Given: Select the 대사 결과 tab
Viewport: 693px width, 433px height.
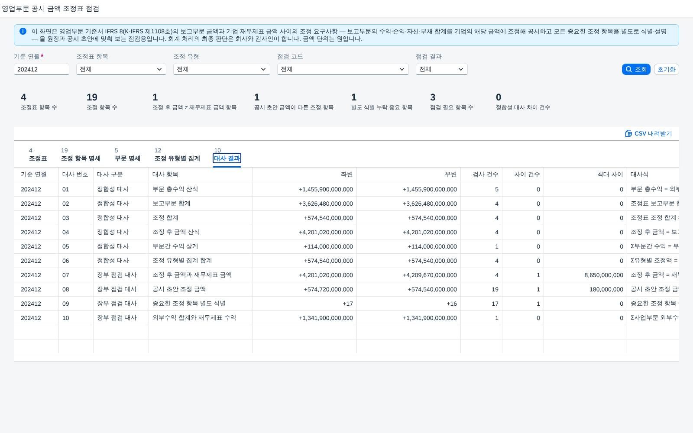Looking at the screenshot, I should click(x=227, y=158).
